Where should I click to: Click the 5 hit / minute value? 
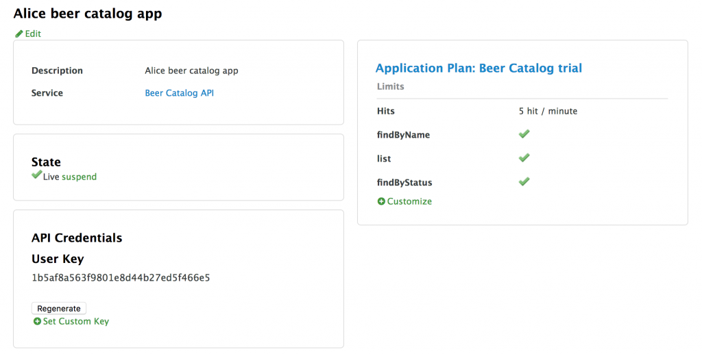tap(548, 111)
